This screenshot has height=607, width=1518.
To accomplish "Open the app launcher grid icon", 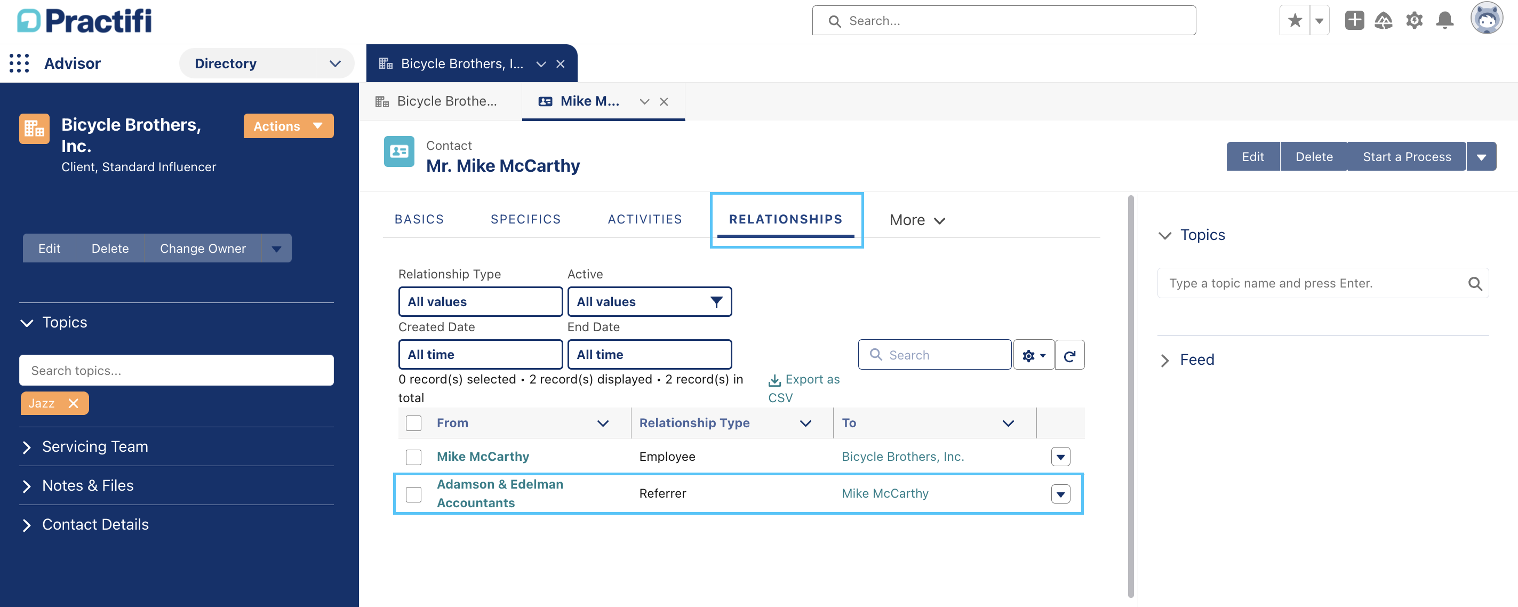I will [x=19, y=63].
